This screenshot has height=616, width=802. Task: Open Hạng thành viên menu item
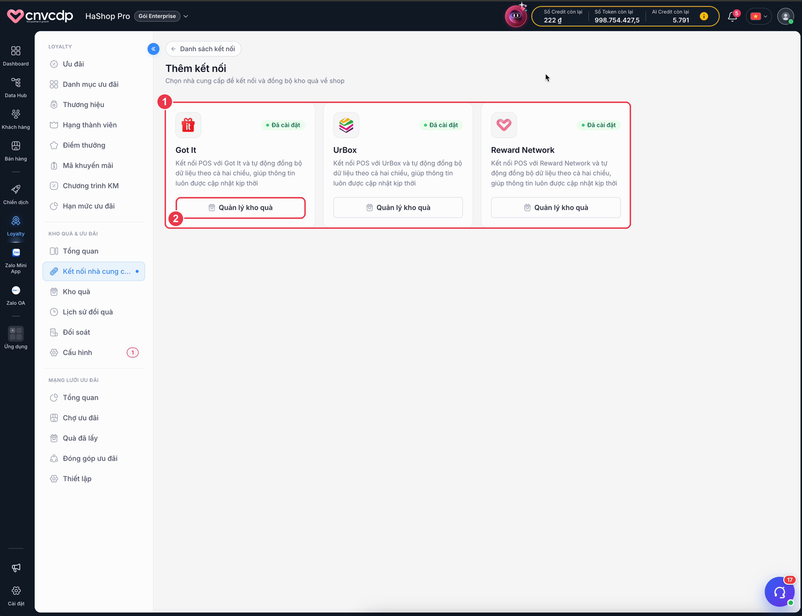(94, 125)
